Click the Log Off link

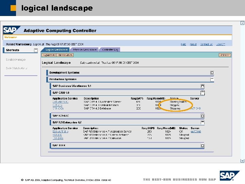(x=220, y=44)
